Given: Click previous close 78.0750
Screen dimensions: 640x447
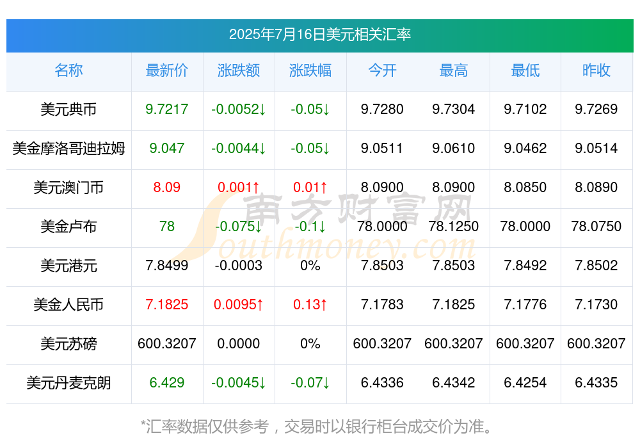Looking at the screenshot, I should pyautogui.click(x=596, y=226).
